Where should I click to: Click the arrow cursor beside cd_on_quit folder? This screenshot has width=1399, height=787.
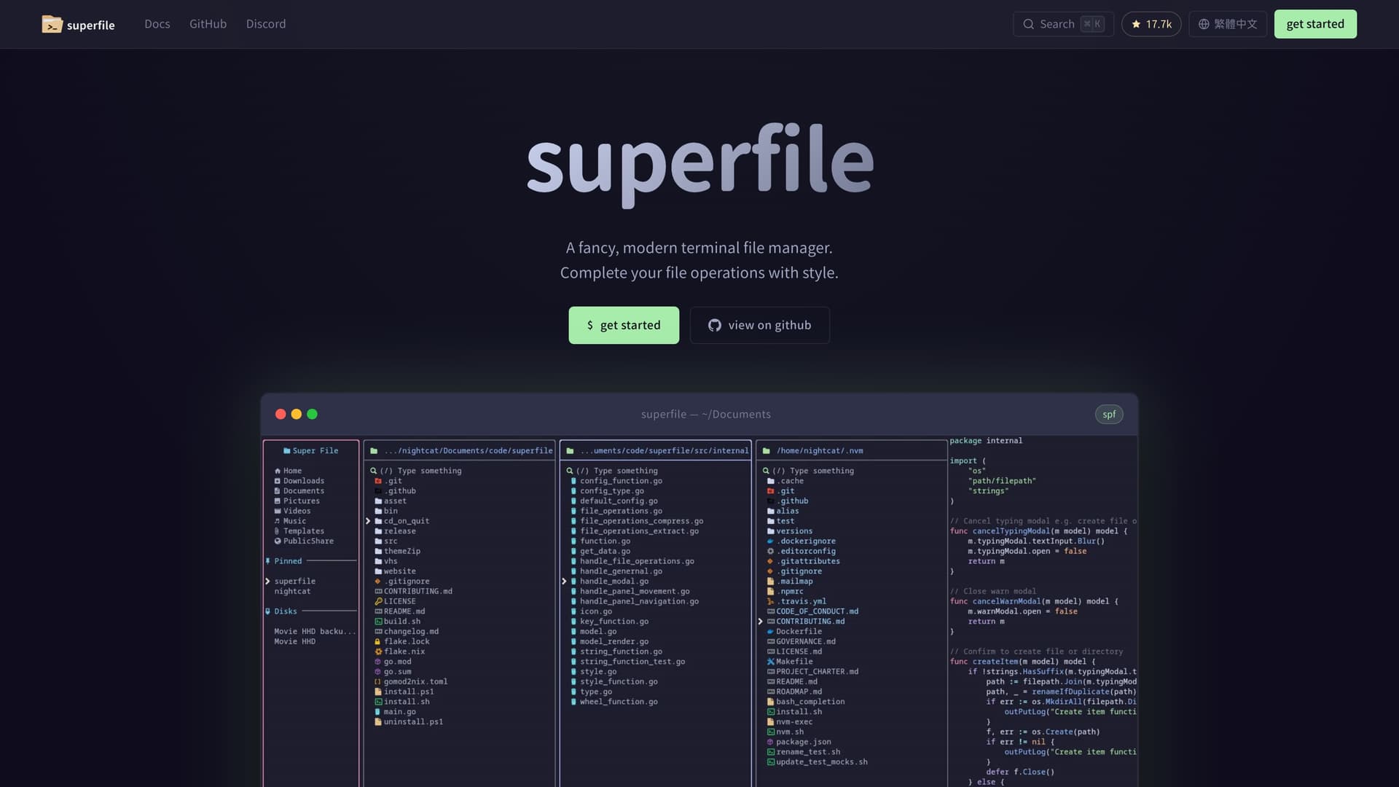point(368,521)
